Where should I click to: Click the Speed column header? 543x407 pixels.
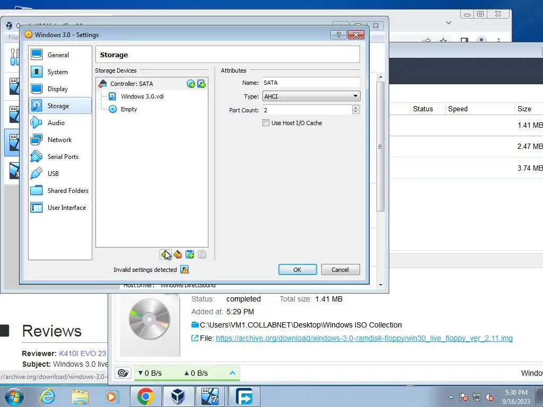[x=458, y=109]
